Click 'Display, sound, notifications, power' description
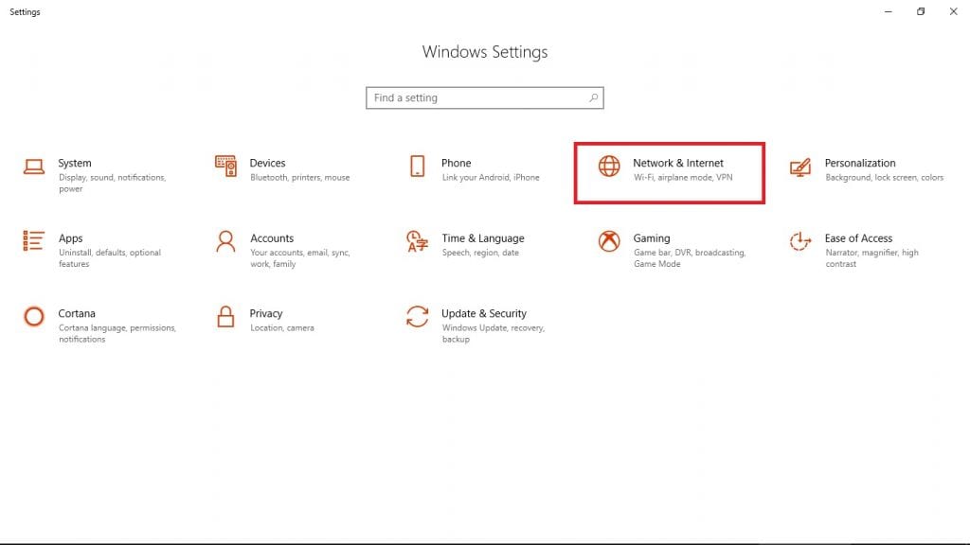This screenshot has width=970, height=545. (113, 184)
